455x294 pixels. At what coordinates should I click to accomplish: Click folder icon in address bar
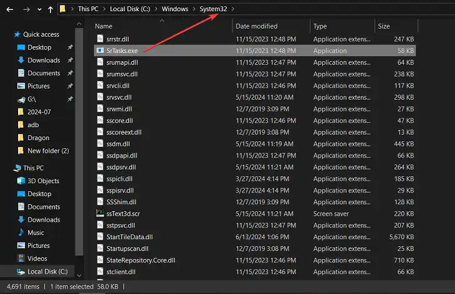tap(62, 9)
